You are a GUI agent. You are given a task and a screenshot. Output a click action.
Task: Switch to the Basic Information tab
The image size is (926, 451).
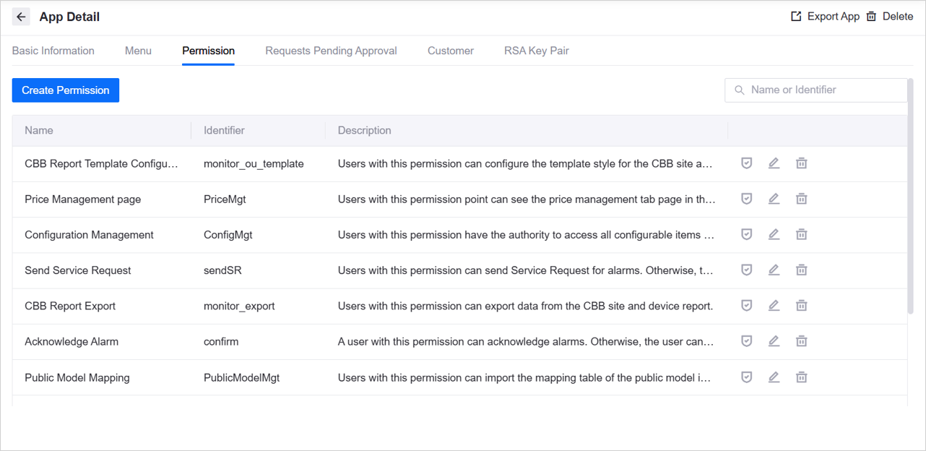coord(53,51)
